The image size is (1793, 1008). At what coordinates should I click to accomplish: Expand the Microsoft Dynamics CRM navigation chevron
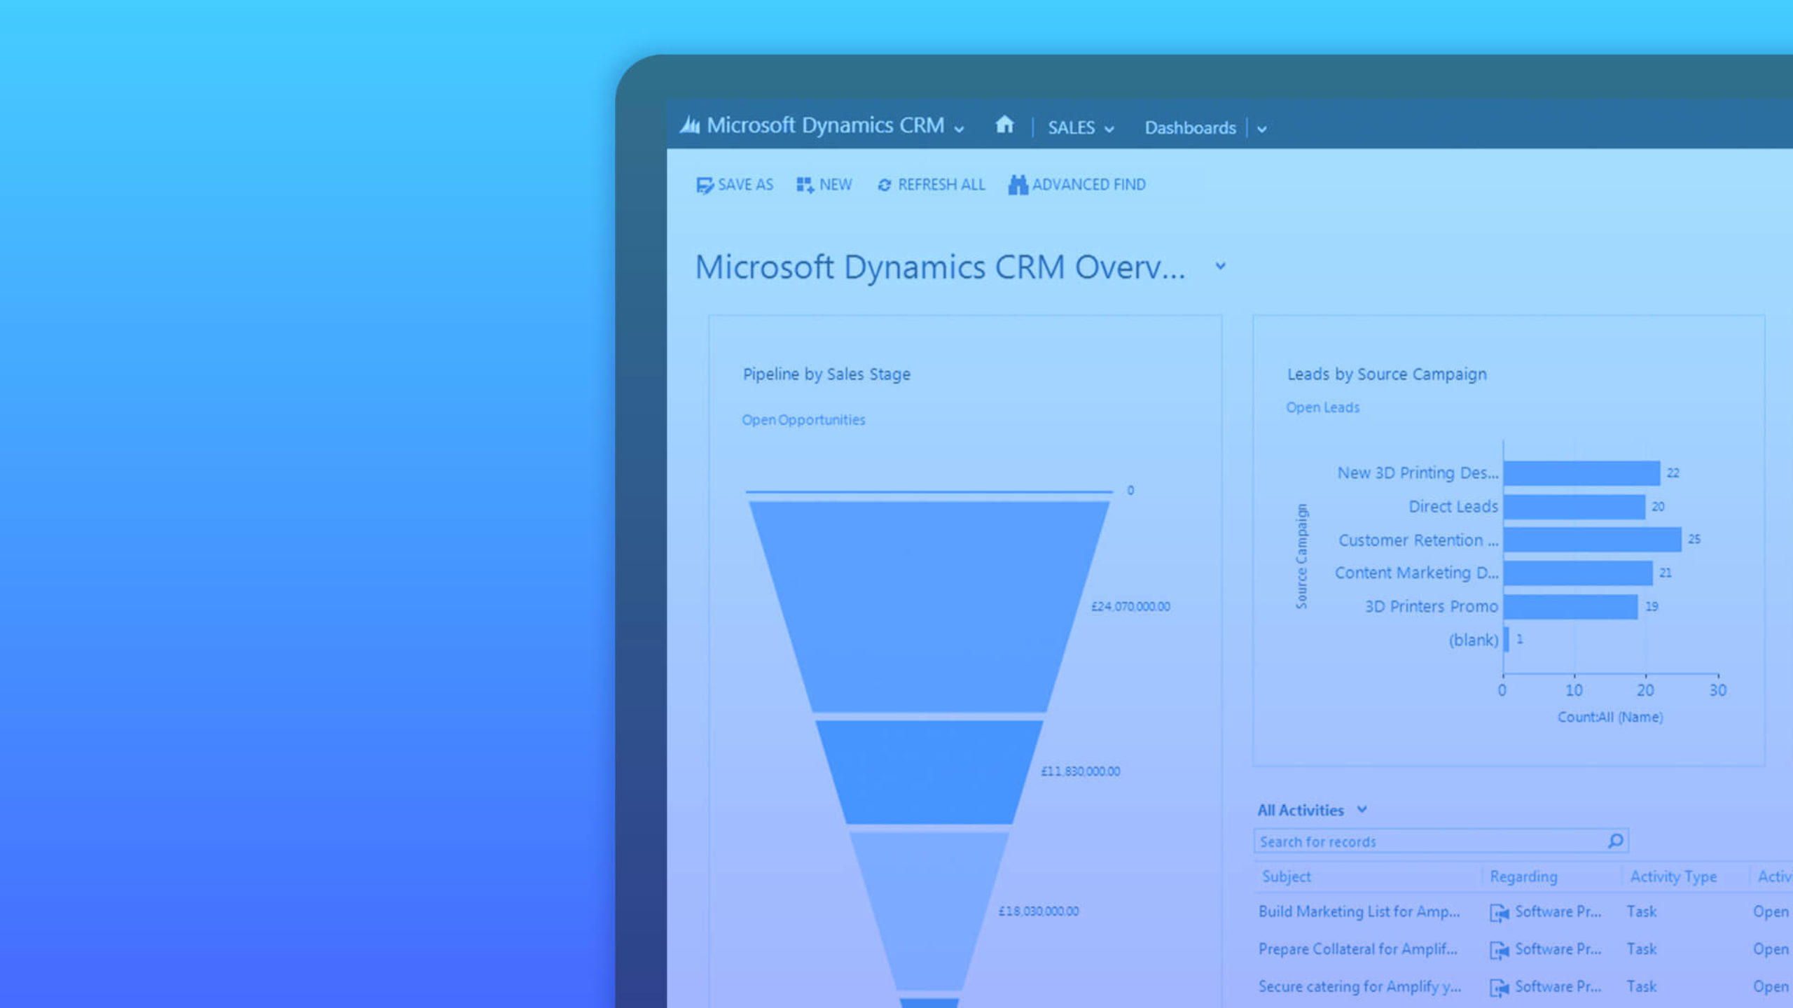(x=960, y=129)
